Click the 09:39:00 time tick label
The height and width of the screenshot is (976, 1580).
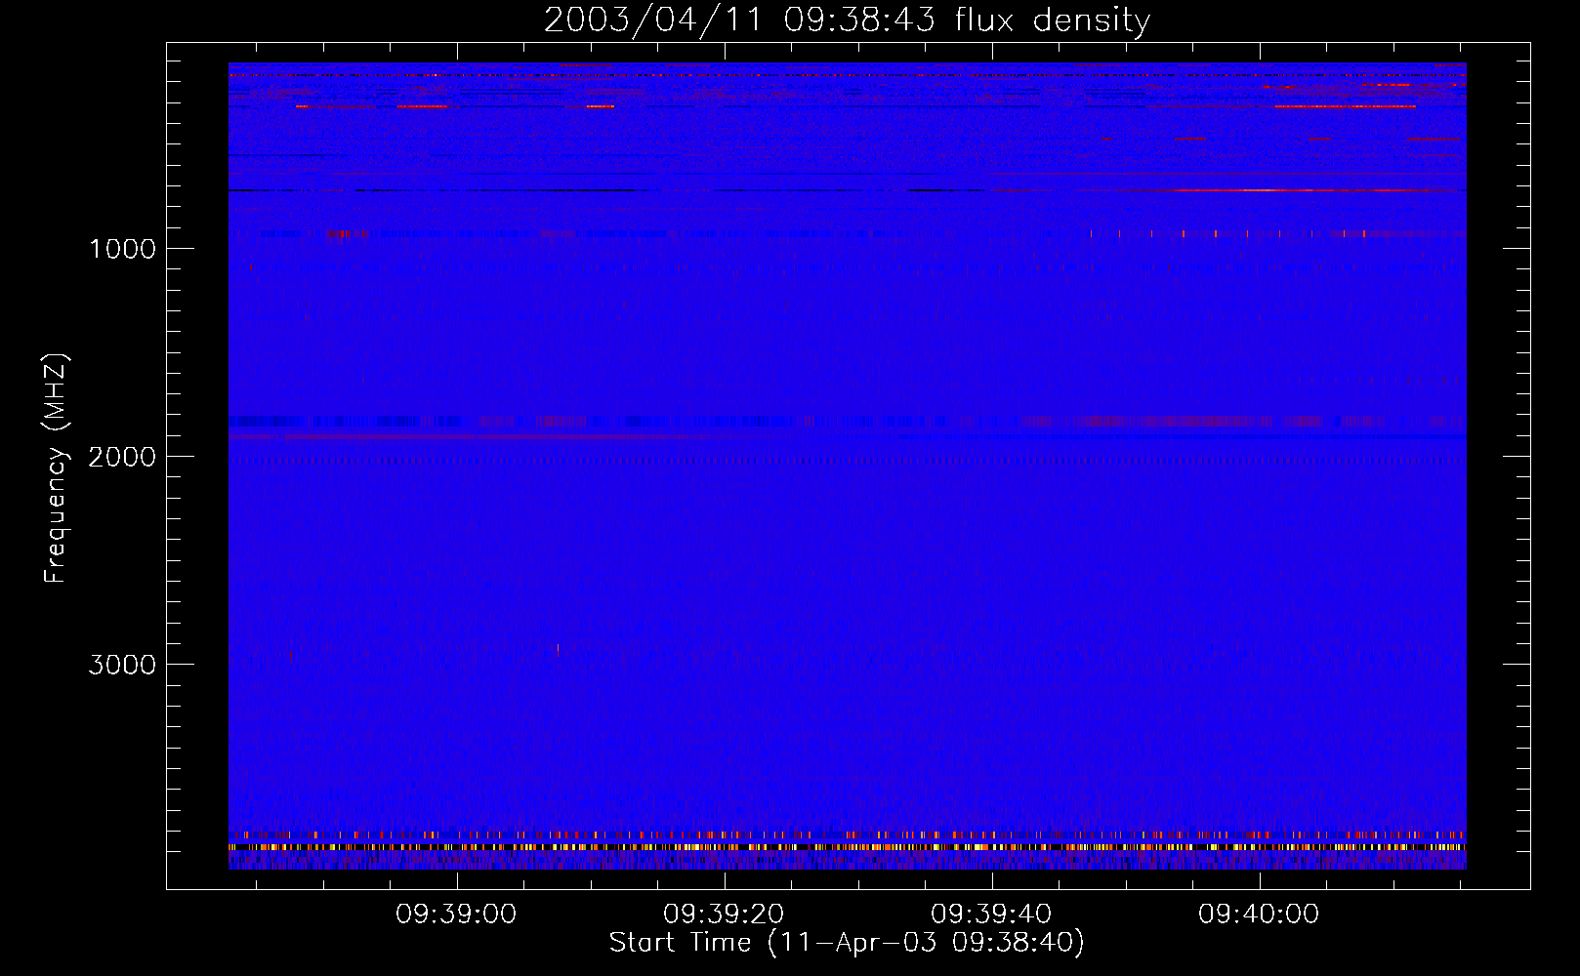pos(456,915)
